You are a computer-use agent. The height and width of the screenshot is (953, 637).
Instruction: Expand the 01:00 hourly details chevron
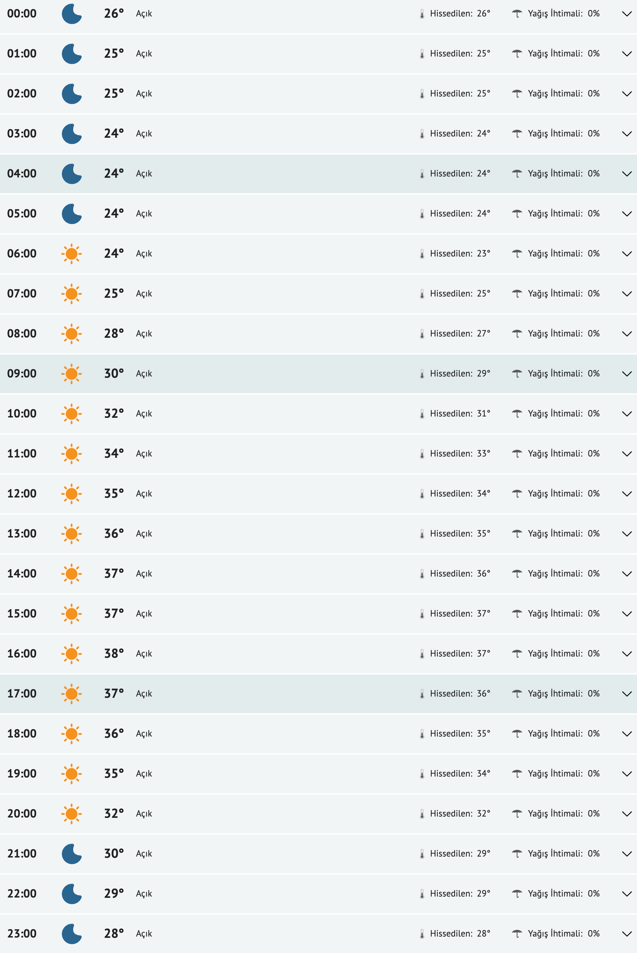pyautogui.click(x=627, y=54)
